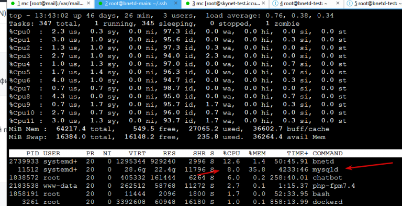The width and height of the screenshot is (402, 206).
Task: Click the %CPU column header
Action: point(231,154)
